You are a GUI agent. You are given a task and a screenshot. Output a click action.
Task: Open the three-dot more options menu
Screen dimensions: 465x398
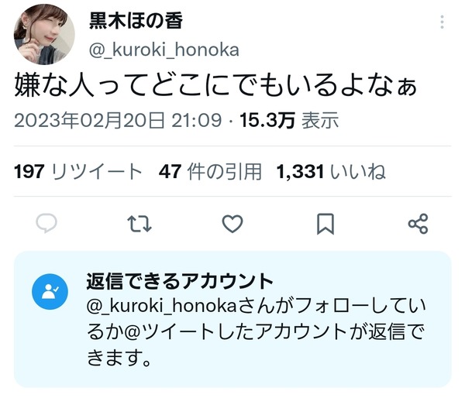point(443,22)
